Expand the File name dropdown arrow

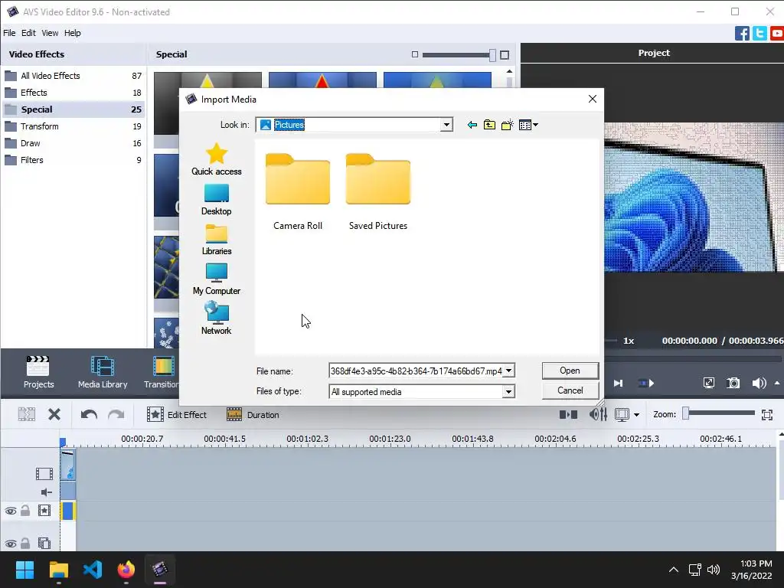[508, 371]
